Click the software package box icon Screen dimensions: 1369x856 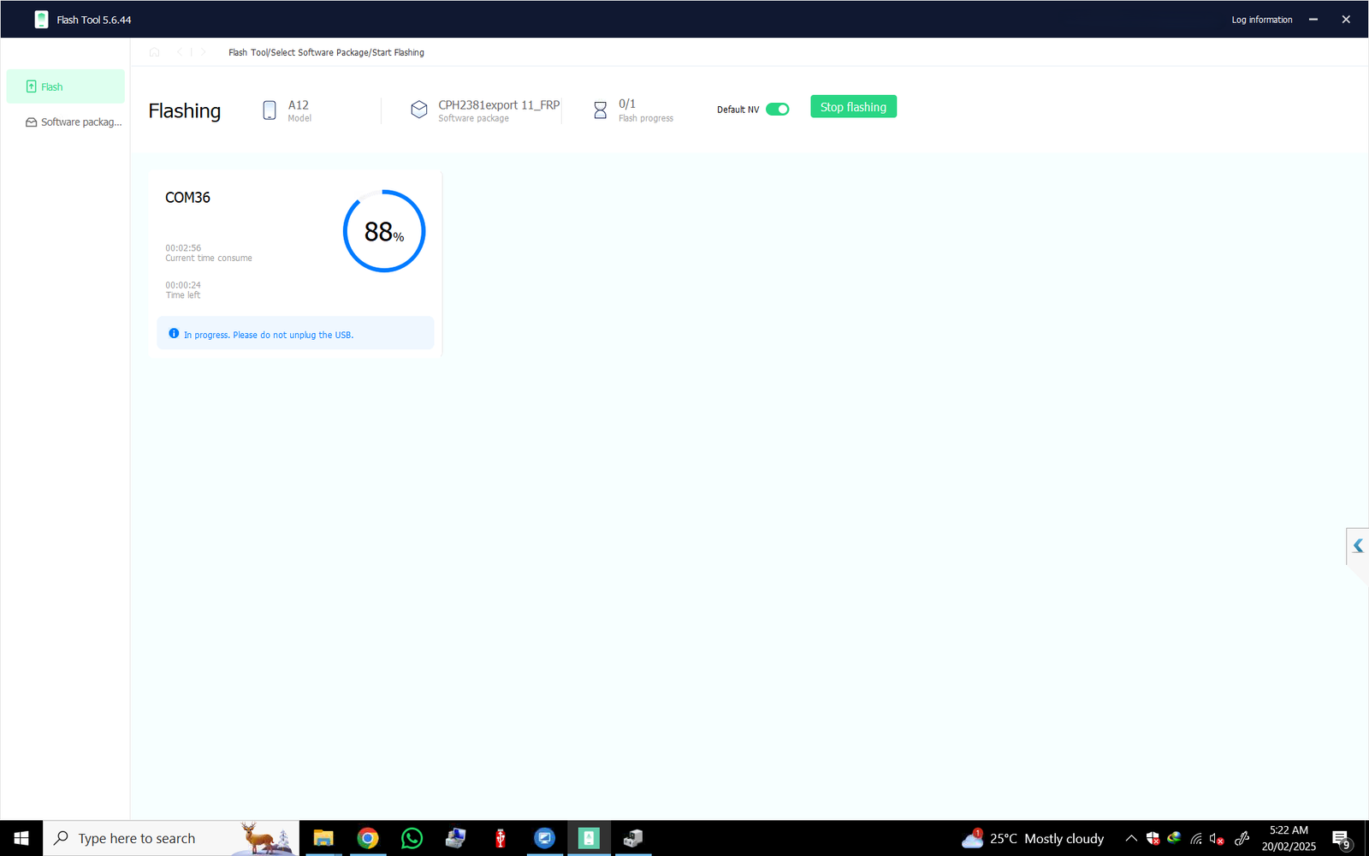coord(419,110)
